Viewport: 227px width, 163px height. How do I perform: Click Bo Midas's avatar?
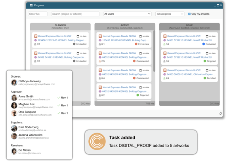point(14,152)
